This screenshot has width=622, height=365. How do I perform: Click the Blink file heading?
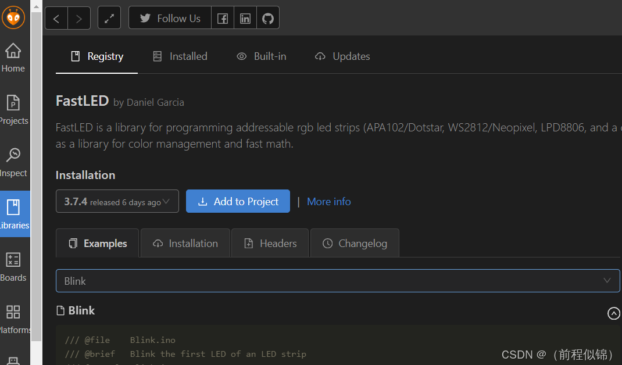click(x=76, y=310)
